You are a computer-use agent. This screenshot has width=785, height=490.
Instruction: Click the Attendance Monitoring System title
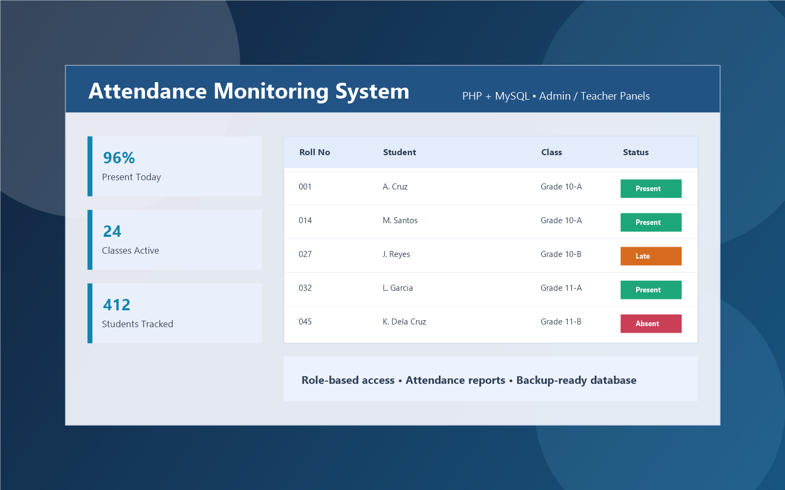(x=249, y=91)
